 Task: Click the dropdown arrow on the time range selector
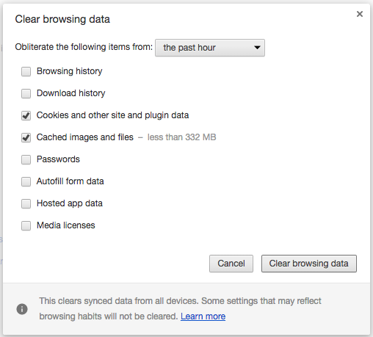[x=257, y=48]
